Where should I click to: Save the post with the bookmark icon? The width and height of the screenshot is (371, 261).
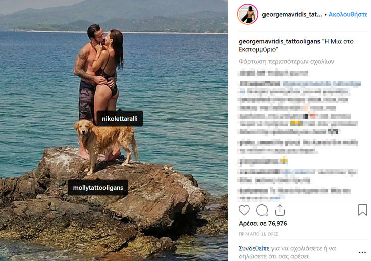[x=362, y=210]
